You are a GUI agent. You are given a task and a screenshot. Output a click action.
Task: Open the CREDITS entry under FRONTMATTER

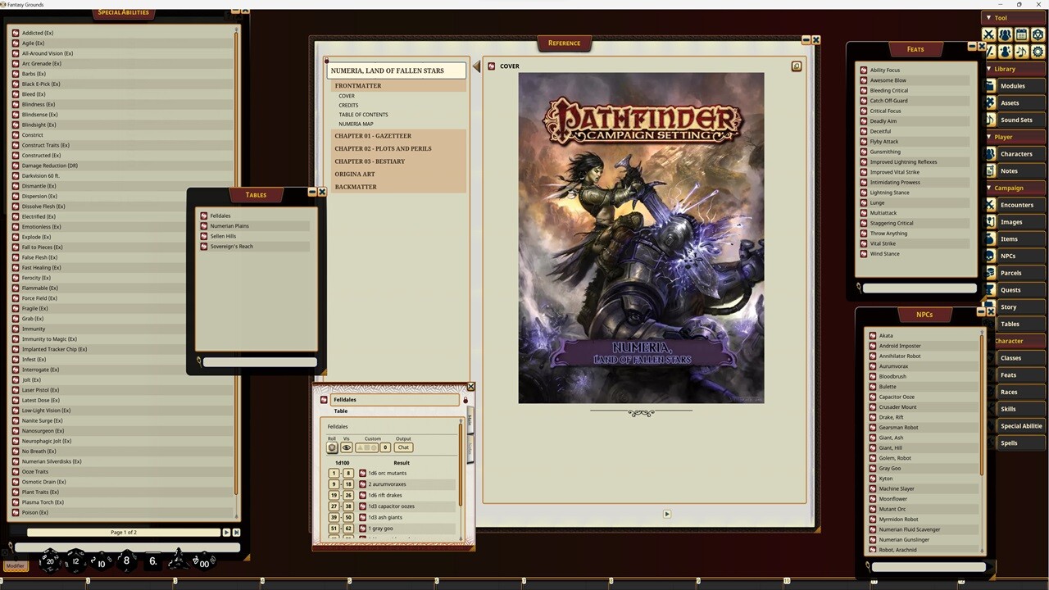pyautogui.click(x=348, y=105)
